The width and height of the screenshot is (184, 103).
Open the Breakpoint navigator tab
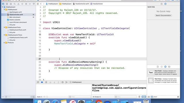(30, 4)
